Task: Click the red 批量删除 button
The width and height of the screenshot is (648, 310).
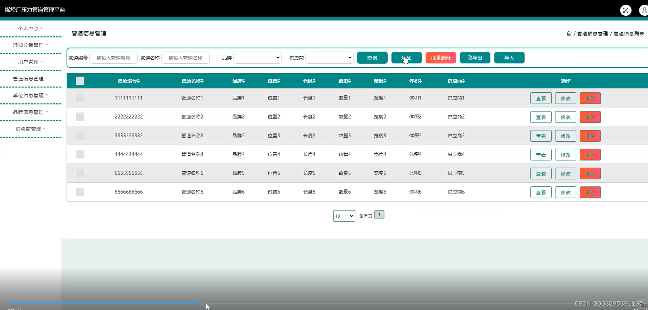Action: pyautogui.click(x=441, y=58)
